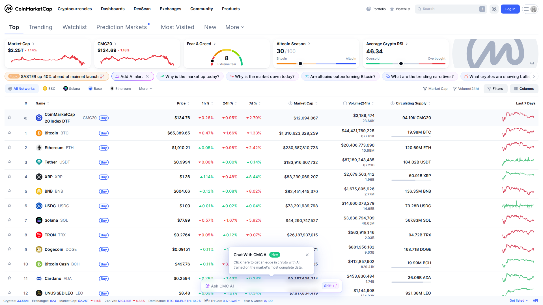Star Bitcoin to add it to watchlist

tap(9, 133)
